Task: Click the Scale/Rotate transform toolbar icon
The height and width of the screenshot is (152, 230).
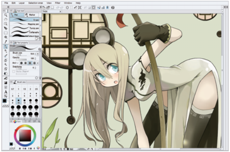Action: (x=80, y=8)
